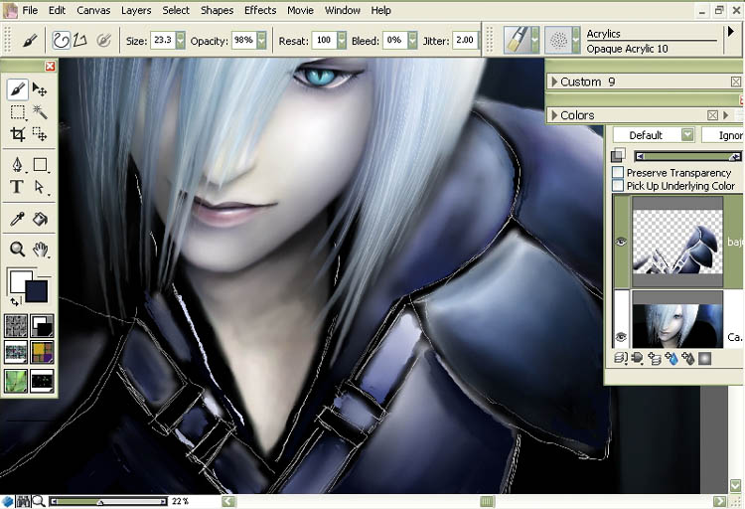Viewport: 745px width, 509px height.
Task: Select the Selection Adjuster tool
Action: coord(40,134)
